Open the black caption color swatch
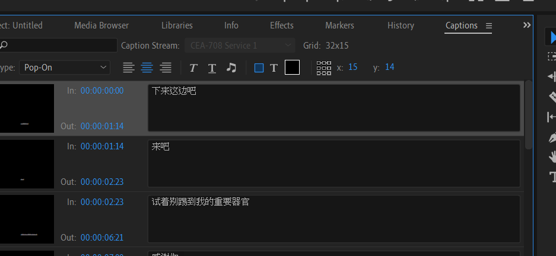Screen dimensions: 556x256 (292, 68)
